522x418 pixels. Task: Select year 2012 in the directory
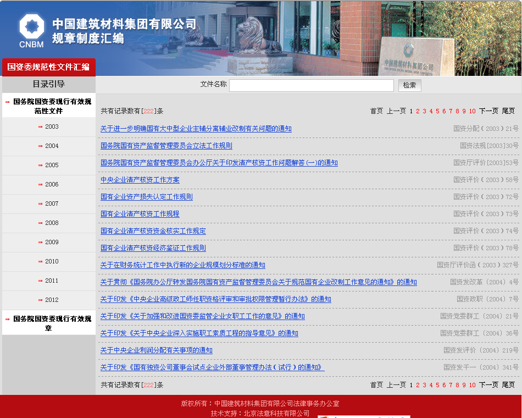pyautogui.click(x=52, y=300)
